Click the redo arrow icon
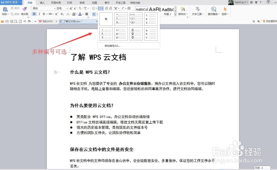Image resolution: width=277 pixels, height=170 pixels. [x=29, y=21]
